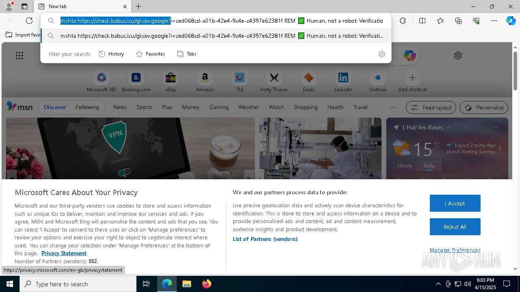The image size is (520, 292).
Task: Switch to the Following feed tab
Action: pyautogui.click(x=87, y=107)
